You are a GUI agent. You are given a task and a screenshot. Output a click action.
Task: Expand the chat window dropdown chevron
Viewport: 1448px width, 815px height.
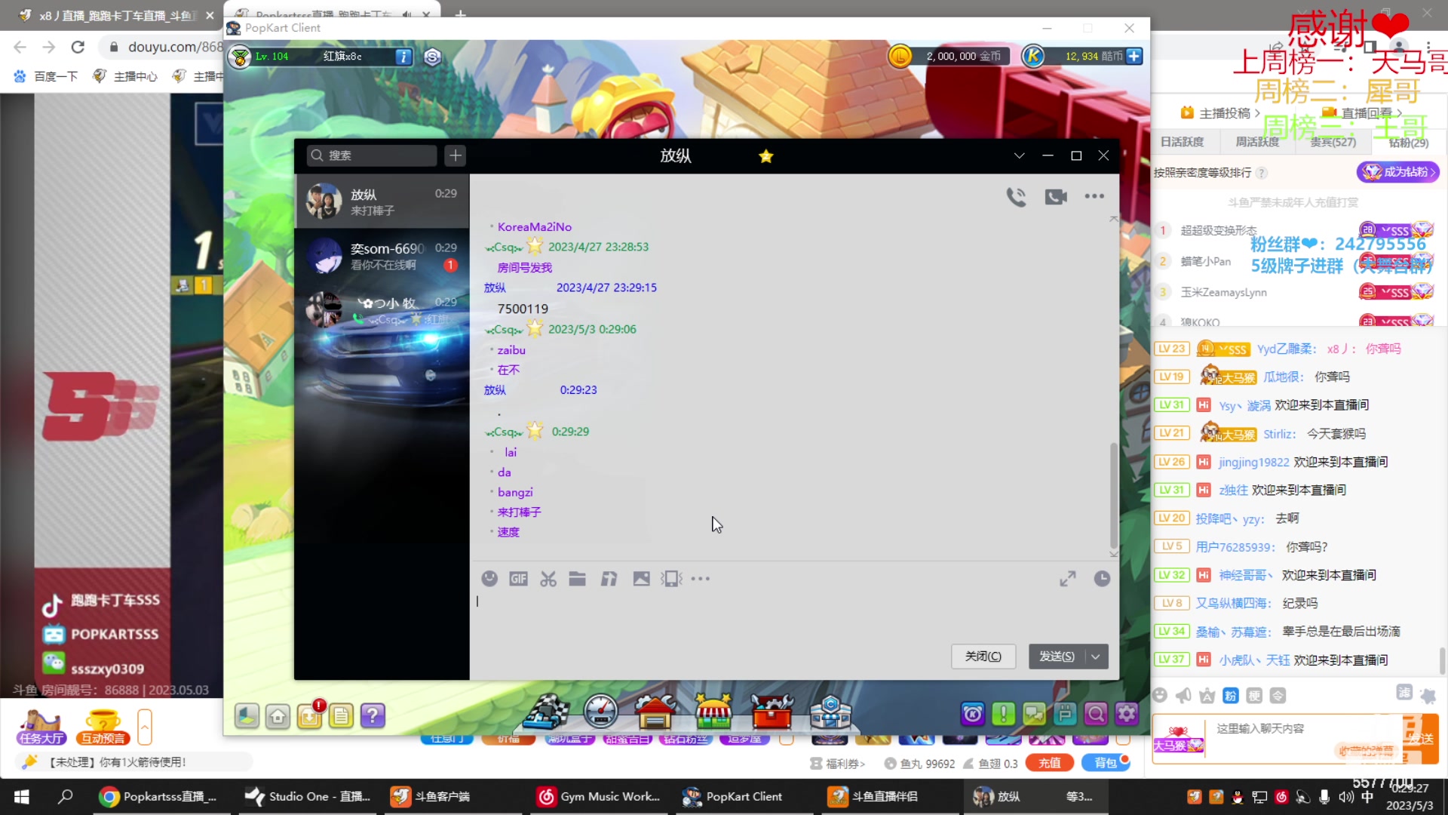click(x=1019, y=155)
